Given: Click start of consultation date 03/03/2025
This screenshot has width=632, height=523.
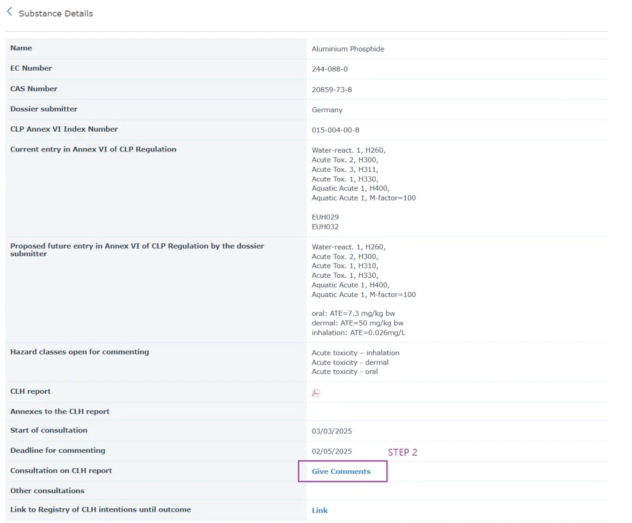Looking at the screenshot, I should [x=331, y=431].
